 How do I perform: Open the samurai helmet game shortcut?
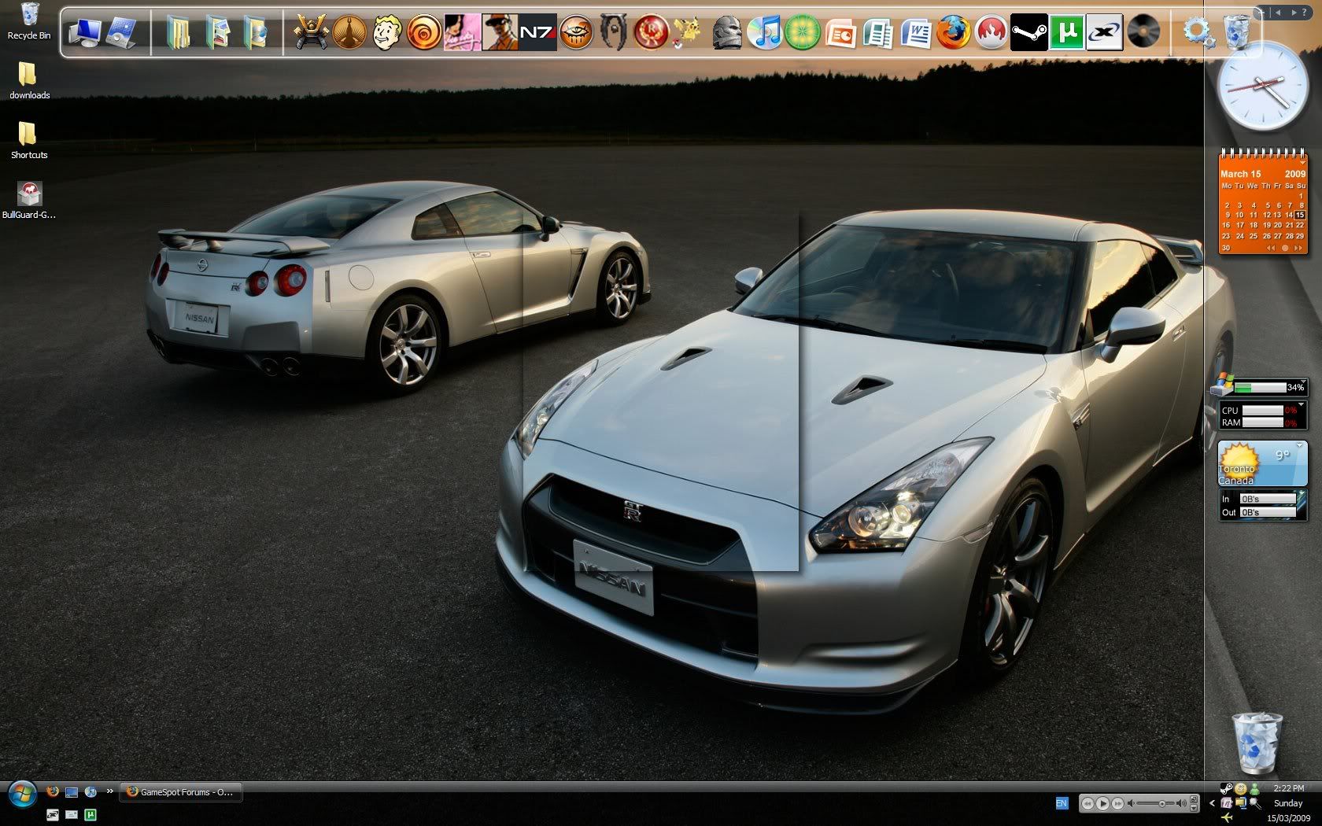click(311, 32)
